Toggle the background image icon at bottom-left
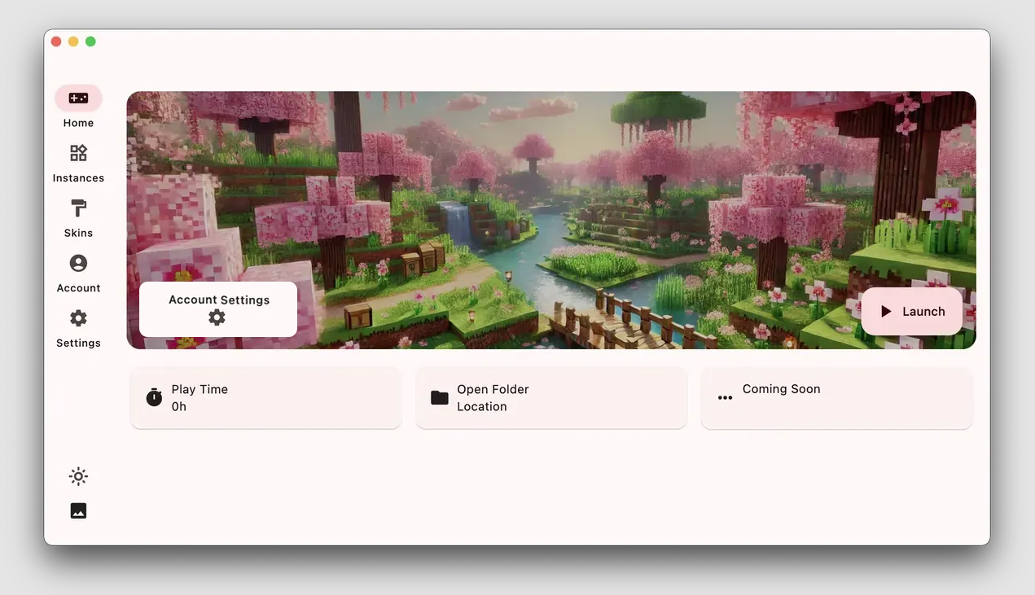The width and height of the screenshot is (1035, 595). pos(78,511)
